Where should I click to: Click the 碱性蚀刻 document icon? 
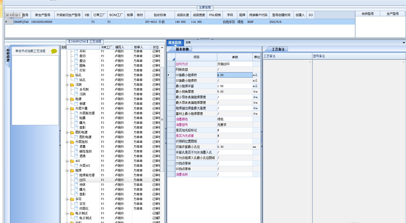(x=76, y=151)
